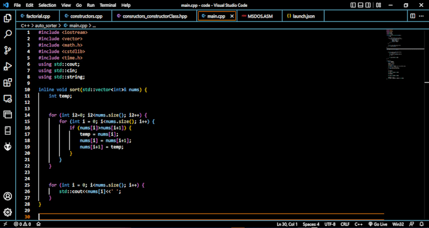Expand the auto_sorter breadcrumb segment

tap(46, 26)
